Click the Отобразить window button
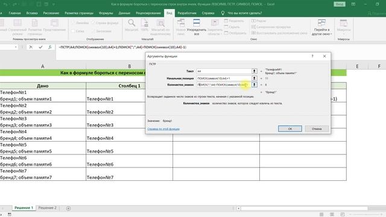Image resolution: width=386 pixels, height=217 pixels. pyautogui.click(x=235, y=33)
